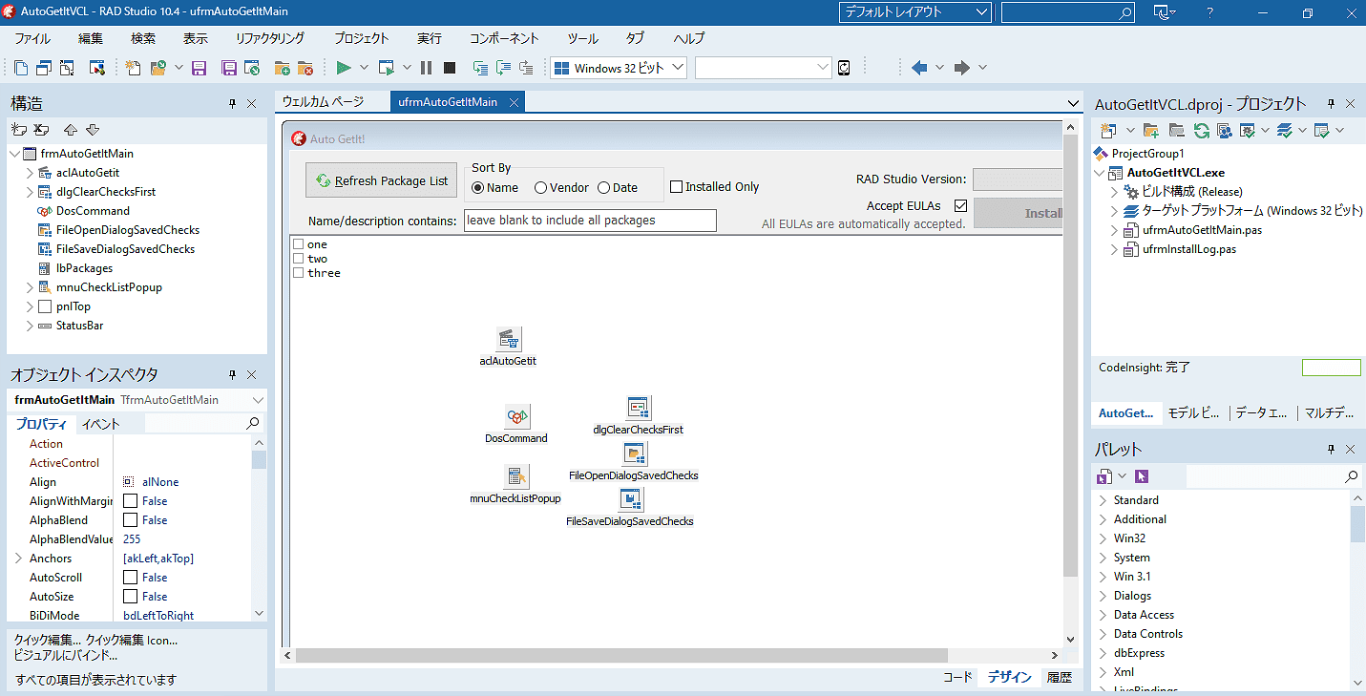Click the Open file folder icon
Screen dimensions: 1366x696
point(158,68)
